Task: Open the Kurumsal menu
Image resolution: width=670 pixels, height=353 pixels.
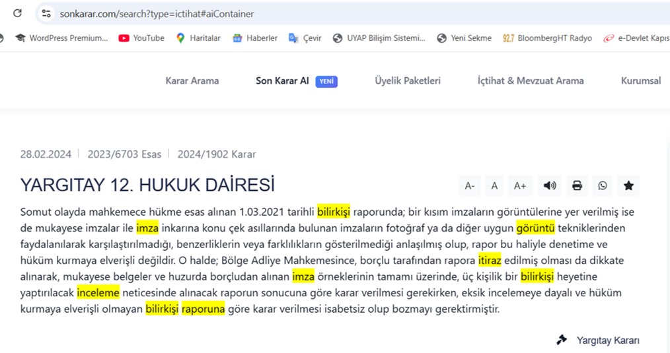Action: pyautogui.click(x=640, y=80)
